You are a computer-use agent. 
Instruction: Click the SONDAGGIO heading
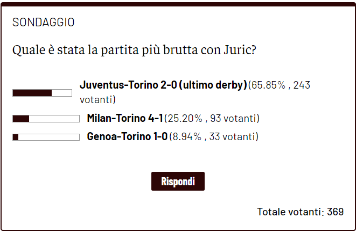click(x=43, y=23)
